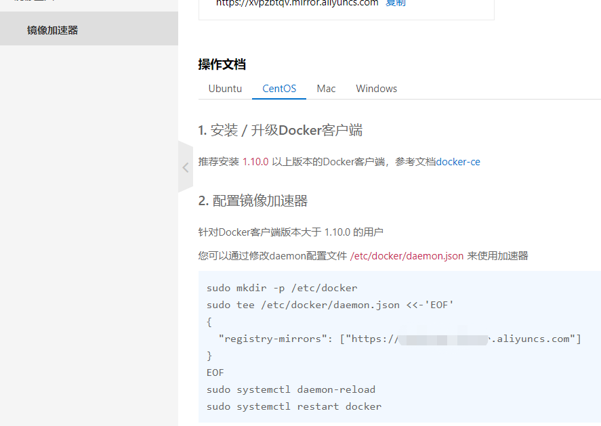
Task: Click the red 1.10.0 version in the recommendation line
Action: (255, 162)
